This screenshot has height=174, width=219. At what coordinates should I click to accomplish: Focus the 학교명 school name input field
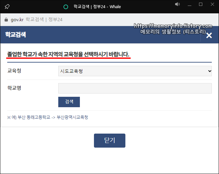[135, 88]
